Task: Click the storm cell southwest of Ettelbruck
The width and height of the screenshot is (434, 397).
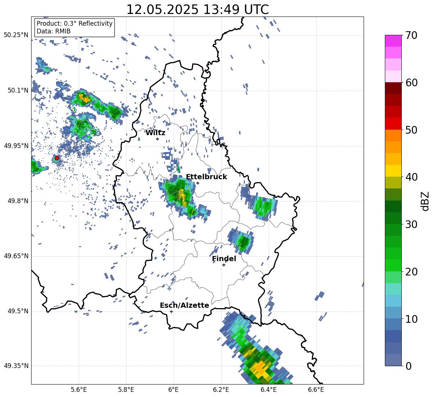Action: (181, 196)
